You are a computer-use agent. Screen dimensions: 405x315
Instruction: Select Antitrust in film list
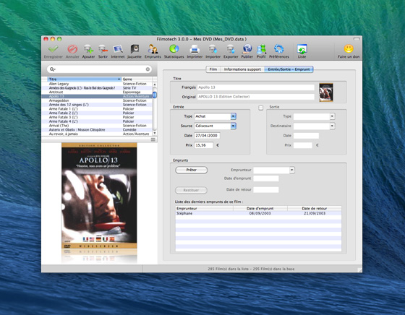[97, 92]
